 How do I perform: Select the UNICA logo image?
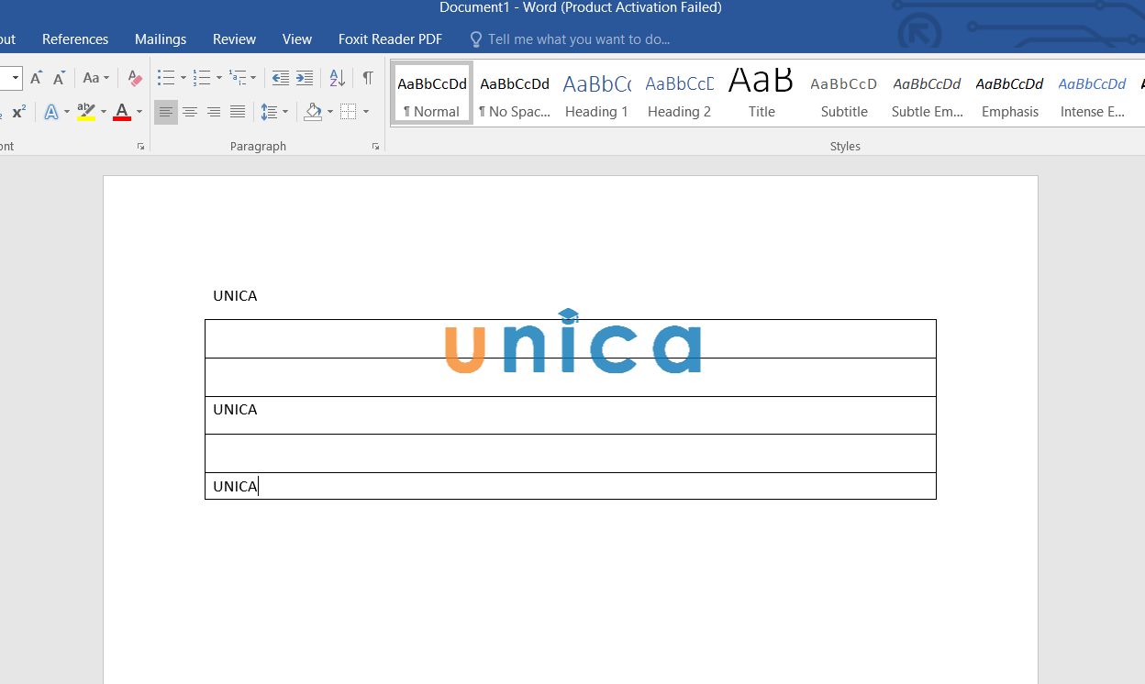coord(573,341)
